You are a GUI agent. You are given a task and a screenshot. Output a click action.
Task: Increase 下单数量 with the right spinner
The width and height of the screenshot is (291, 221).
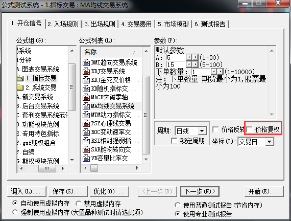point(220,72)
